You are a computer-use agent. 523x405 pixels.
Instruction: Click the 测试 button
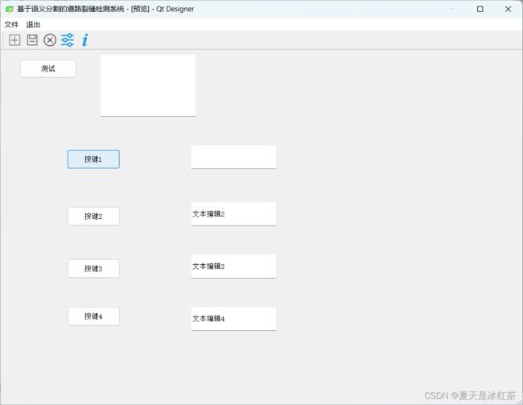click(48, 68)
